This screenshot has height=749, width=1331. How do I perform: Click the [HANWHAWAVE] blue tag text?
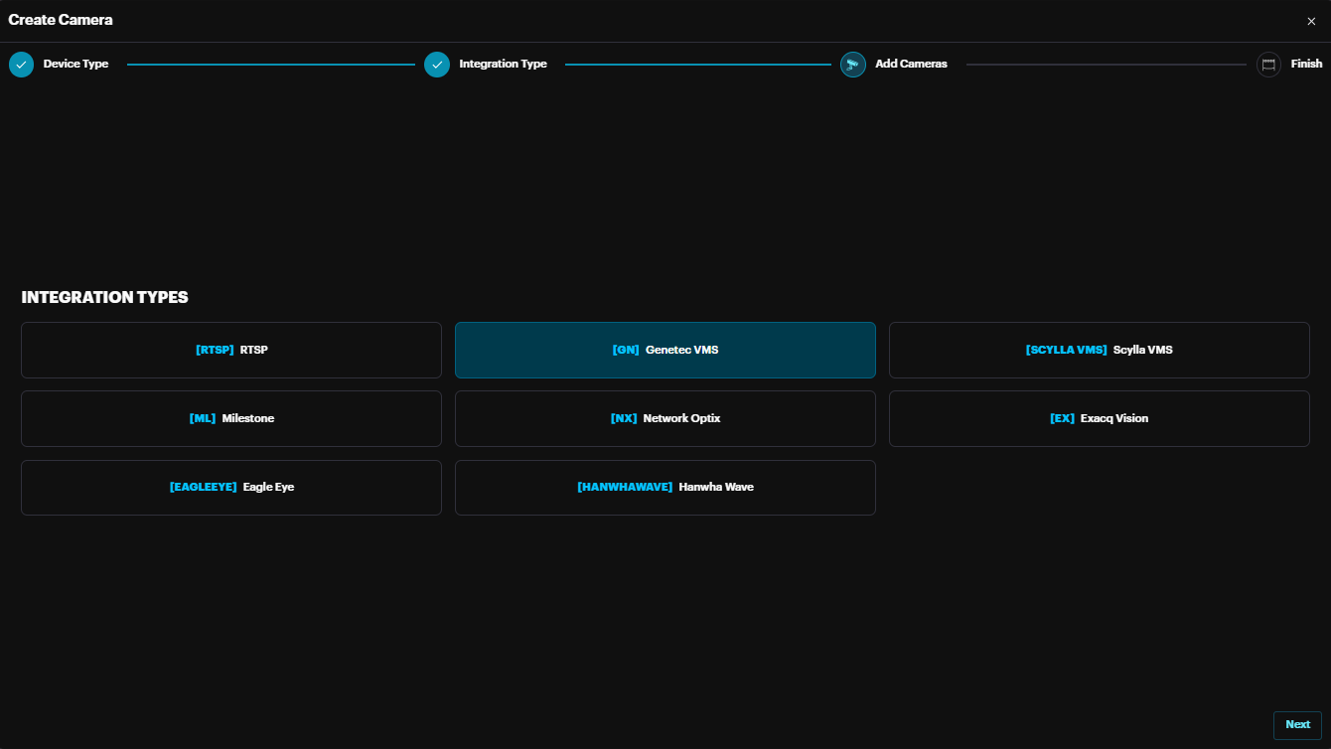point(625,487)
